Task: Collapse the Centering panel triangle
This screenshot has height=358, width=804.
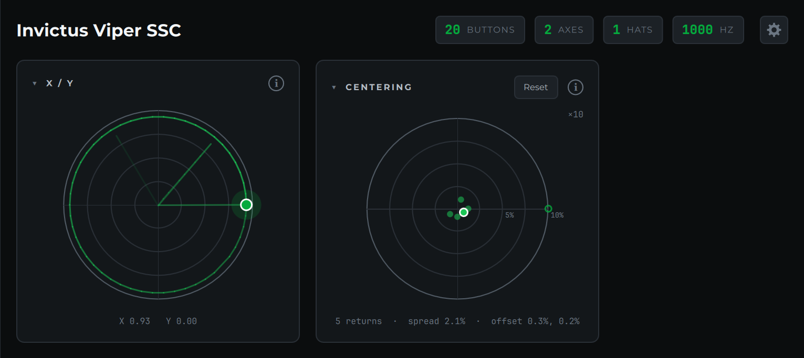Action: point(334,87)
